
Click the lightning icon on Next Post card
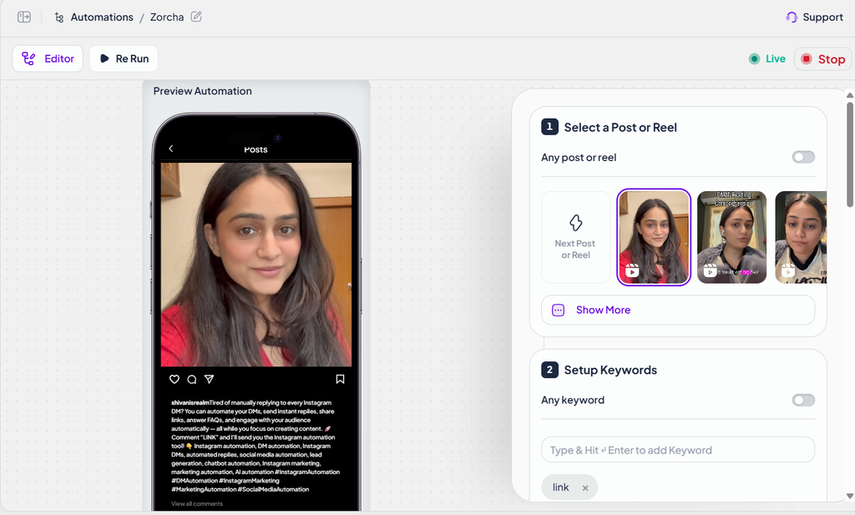click(x=576, y=222)
